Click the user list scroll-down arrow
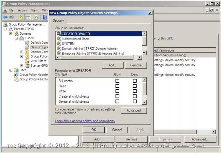The width and height of the screenshot is (221, 153). (x=144, y=53)
